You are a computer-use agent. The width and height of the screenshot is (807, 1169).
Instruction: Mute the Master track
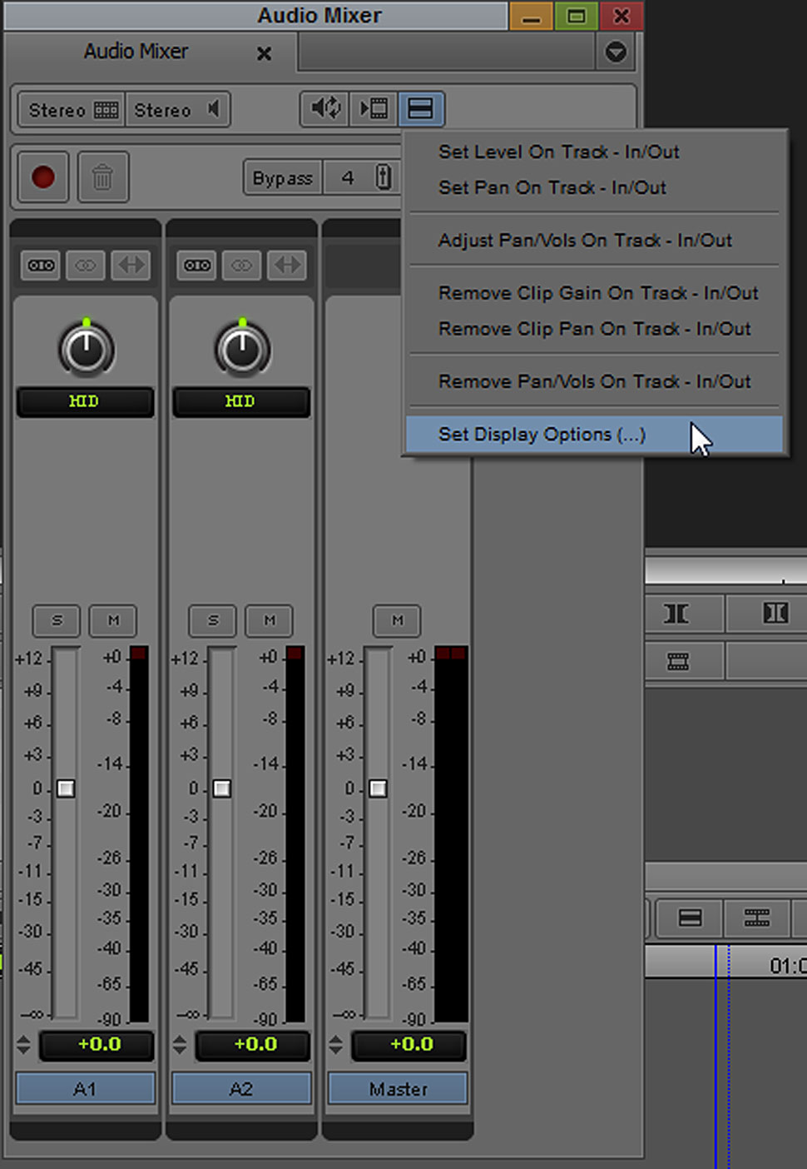tap(397, 620)
